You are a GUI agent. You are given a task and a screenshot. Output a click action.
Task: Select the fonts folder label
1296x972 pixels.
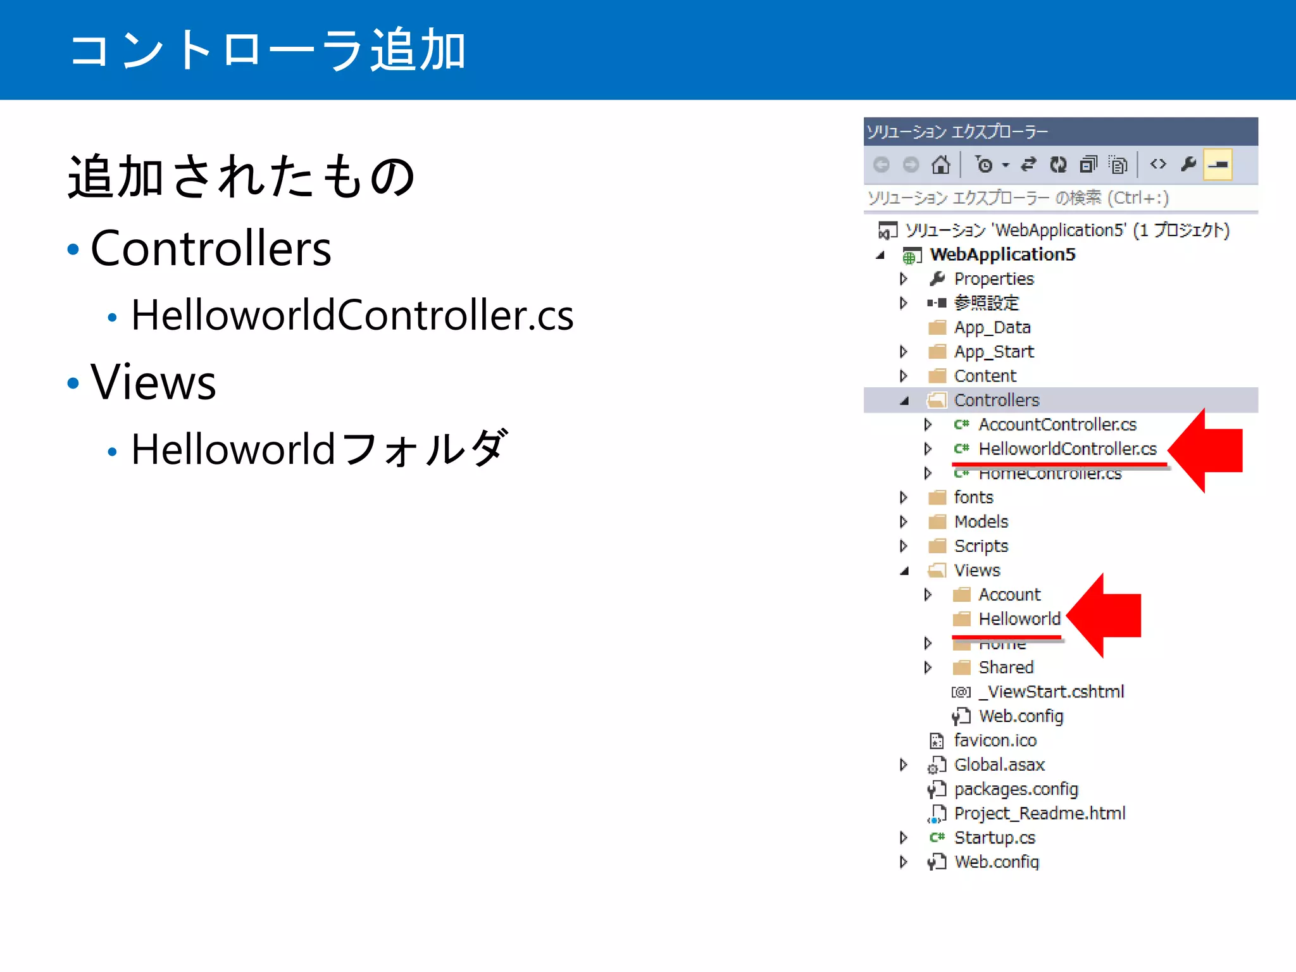tap(974, 497)
